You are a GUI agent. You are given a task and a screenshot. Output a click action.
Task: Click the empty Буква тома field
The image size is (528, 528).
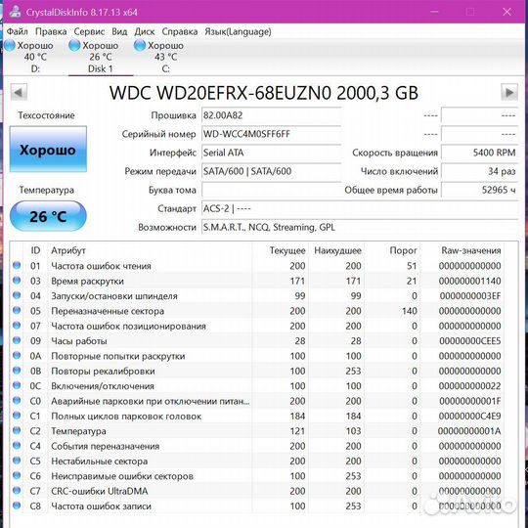click(x=271, y=190)
